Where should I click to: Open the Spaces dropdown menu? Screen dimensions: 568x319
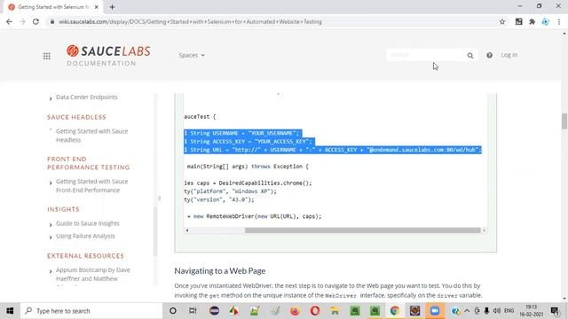(192, 55)
